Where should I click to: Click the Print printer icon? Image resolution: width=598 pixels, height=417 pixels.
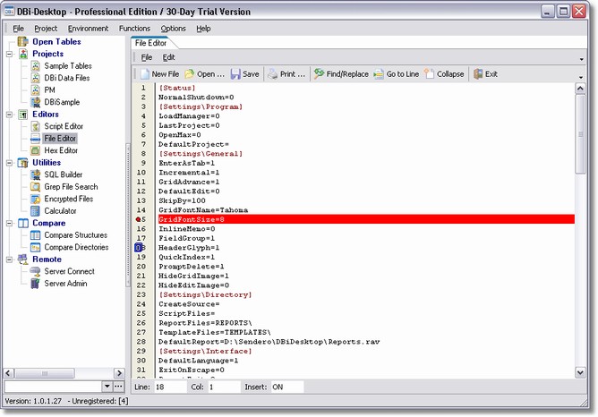tap(273, 74)
